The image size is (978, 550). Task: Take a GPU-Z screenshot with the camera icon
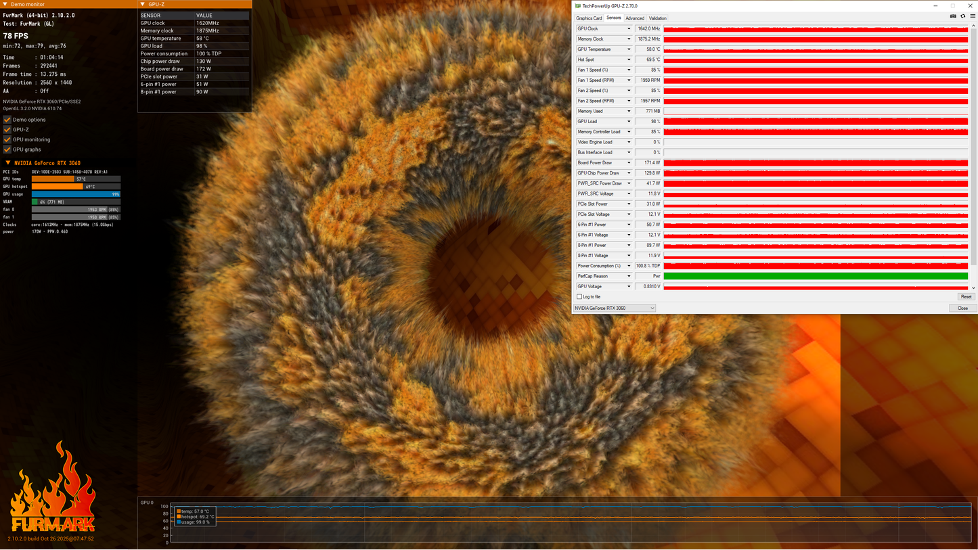tap(953, 16)
